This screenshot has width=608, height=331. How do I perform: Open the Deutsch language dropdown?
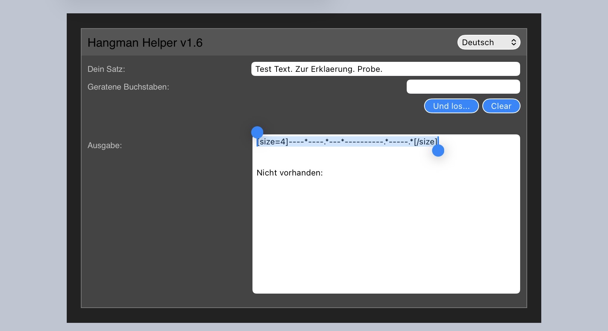489,42
